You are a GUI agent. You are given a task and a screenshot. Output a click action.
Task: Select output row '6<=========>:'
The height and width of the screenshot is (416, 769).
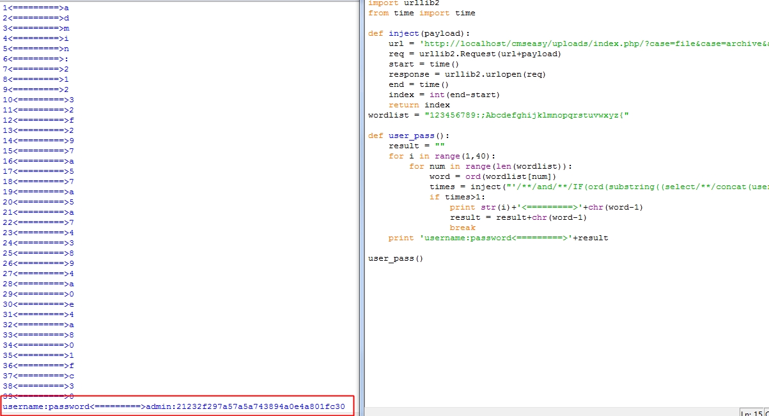(36, 59)
